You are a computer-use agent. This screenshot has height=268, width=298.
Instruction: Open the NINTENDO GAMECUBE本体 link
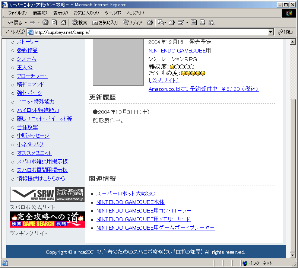click(130, 202)
